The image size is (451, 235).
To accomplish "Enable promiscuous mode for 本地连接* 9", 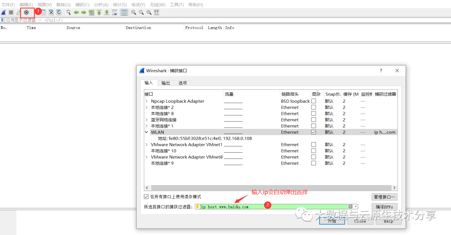I will 314,163.
